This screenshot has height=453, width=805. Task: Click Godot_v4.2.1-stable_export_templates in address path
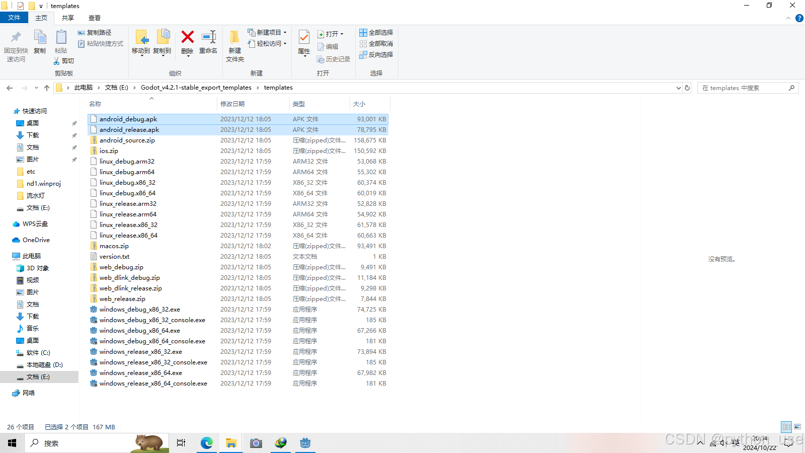(x=196, y=88)
